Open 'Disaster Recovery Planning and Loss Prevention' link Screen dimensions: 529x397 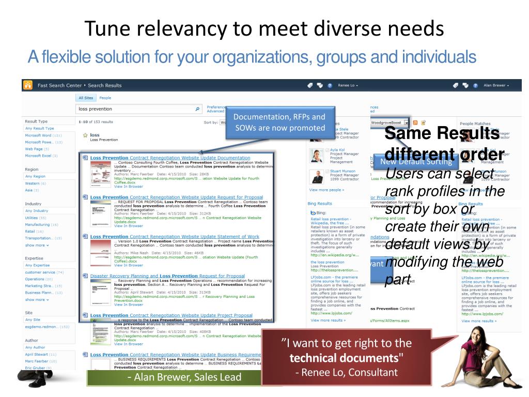click(167, 276)
